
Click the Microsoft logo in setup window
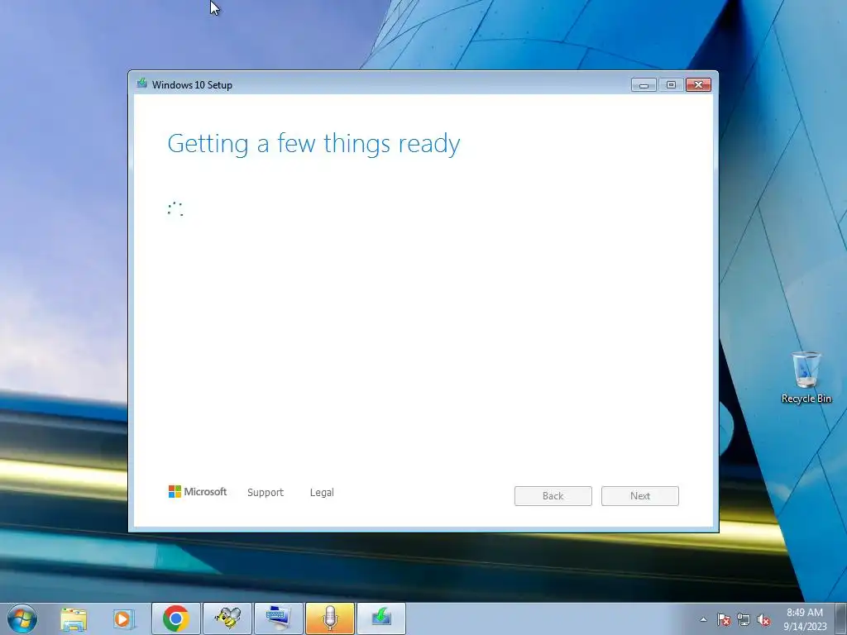tap(198, 491)
